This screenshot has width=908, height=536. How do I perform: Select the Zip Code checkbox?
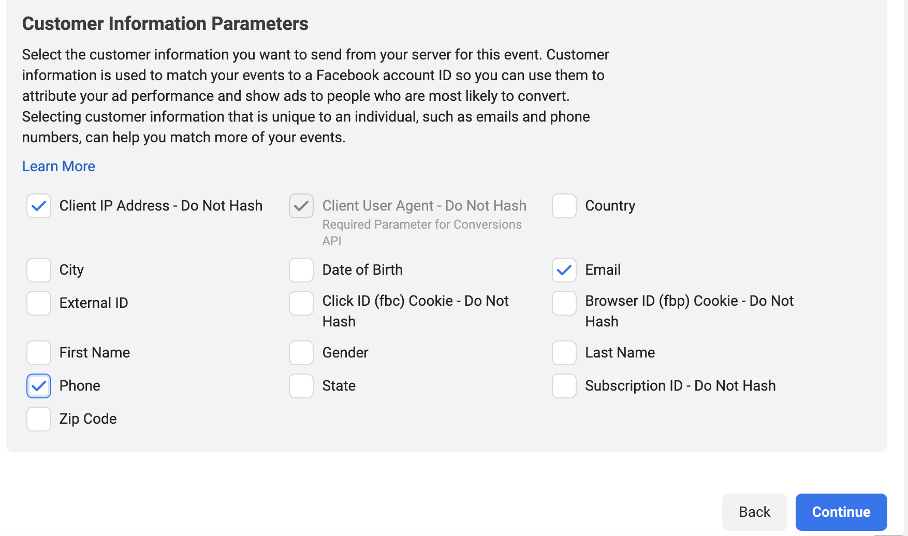tap(39, 419)
